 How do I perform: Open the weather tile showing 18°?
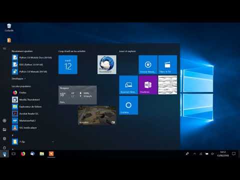77,95
